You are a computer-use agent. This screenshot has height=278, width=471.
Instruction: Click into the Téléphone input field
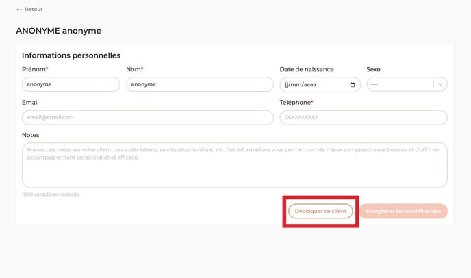(363, 117)
